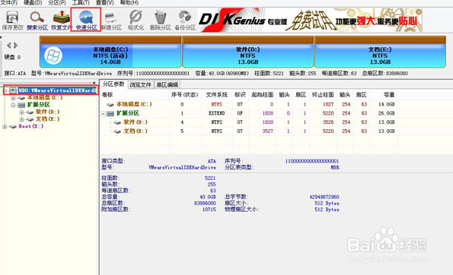Click the Start Cylinder (起始柱面) column header

pyautogui.click(x=263, y=94)
